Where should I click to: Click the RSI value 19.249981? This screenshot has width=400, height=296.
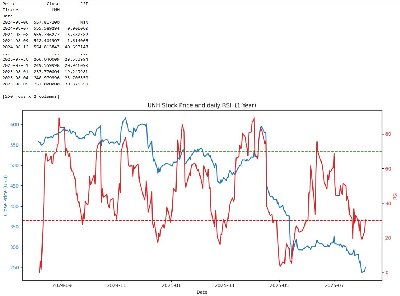(x=77, y=72)
